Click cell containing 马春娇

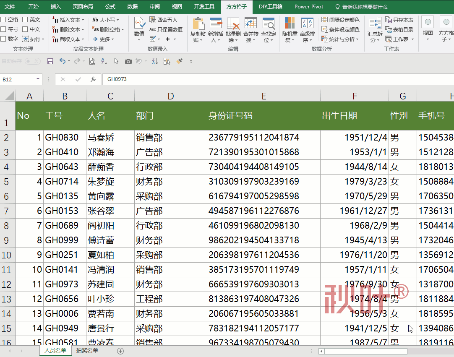(x=110, y=138)
